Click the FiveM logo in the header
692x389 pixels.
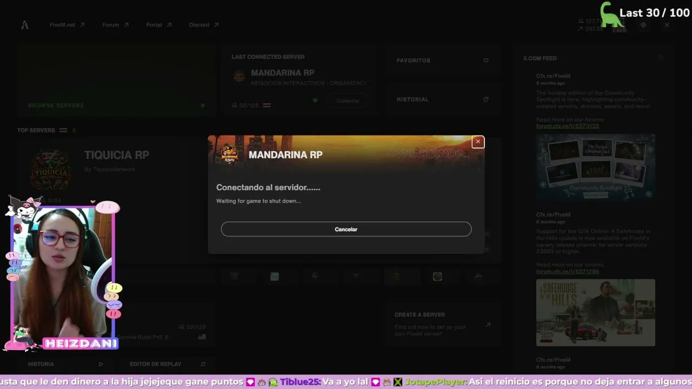[25, 25]
